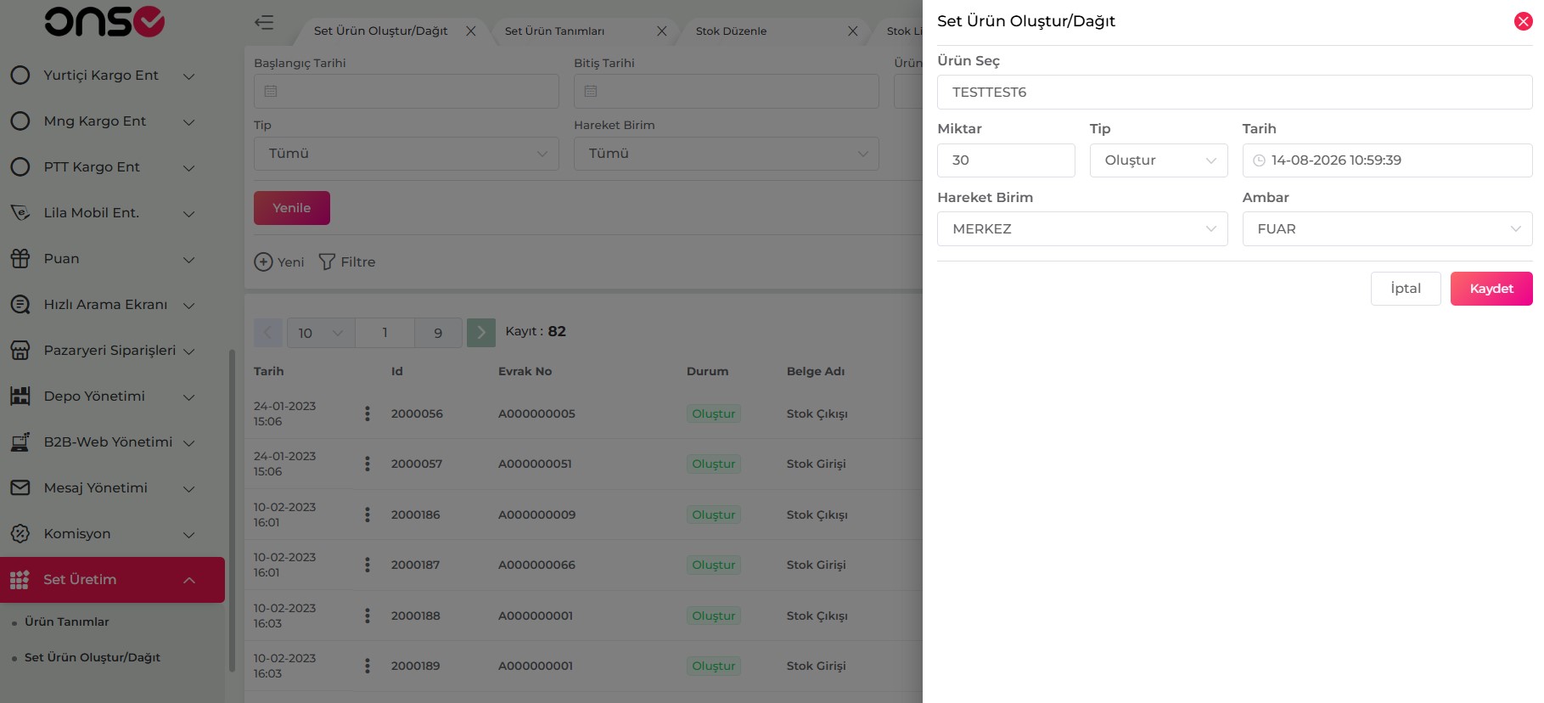Switch to the Set Ürün Oluştur/Dağıt tab
This screenshot has width=1544, height=703.
381,31
